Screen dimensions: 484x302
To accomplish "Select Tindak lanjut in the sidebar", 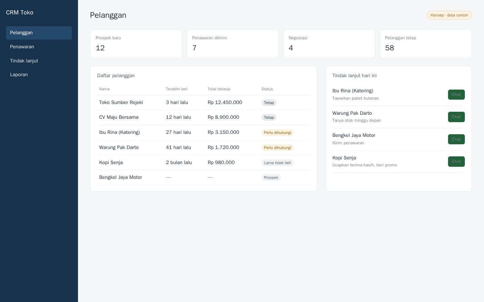I will (x=39, y=61).
